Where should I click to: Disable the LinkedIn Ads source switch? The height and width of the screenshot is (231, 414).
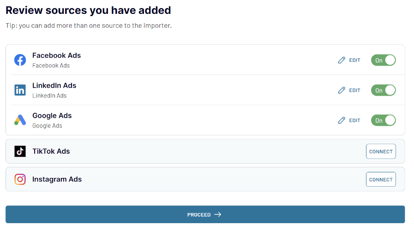click(383, 91)
